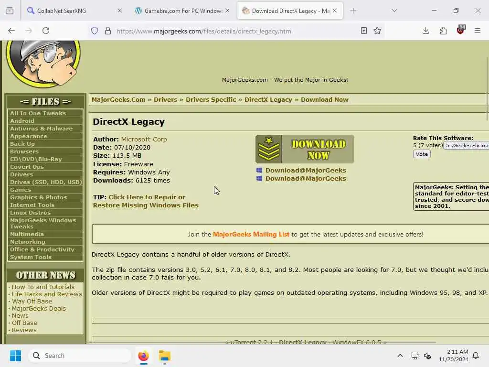Open Firefox from the taskbar
Screen dimensions: 489x367
tap(143, 356)
